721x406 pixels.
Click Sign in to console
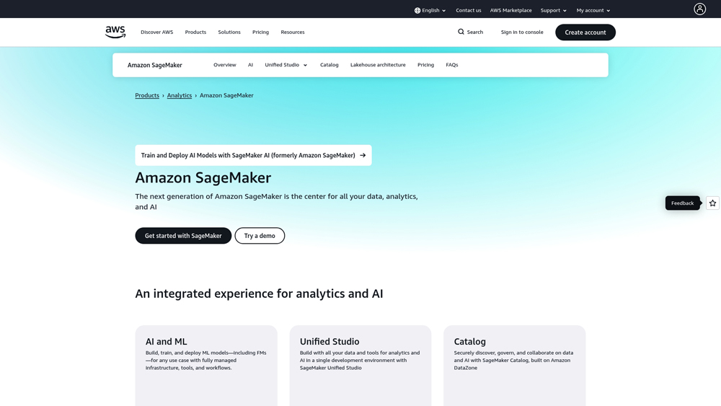coord(522,32)
